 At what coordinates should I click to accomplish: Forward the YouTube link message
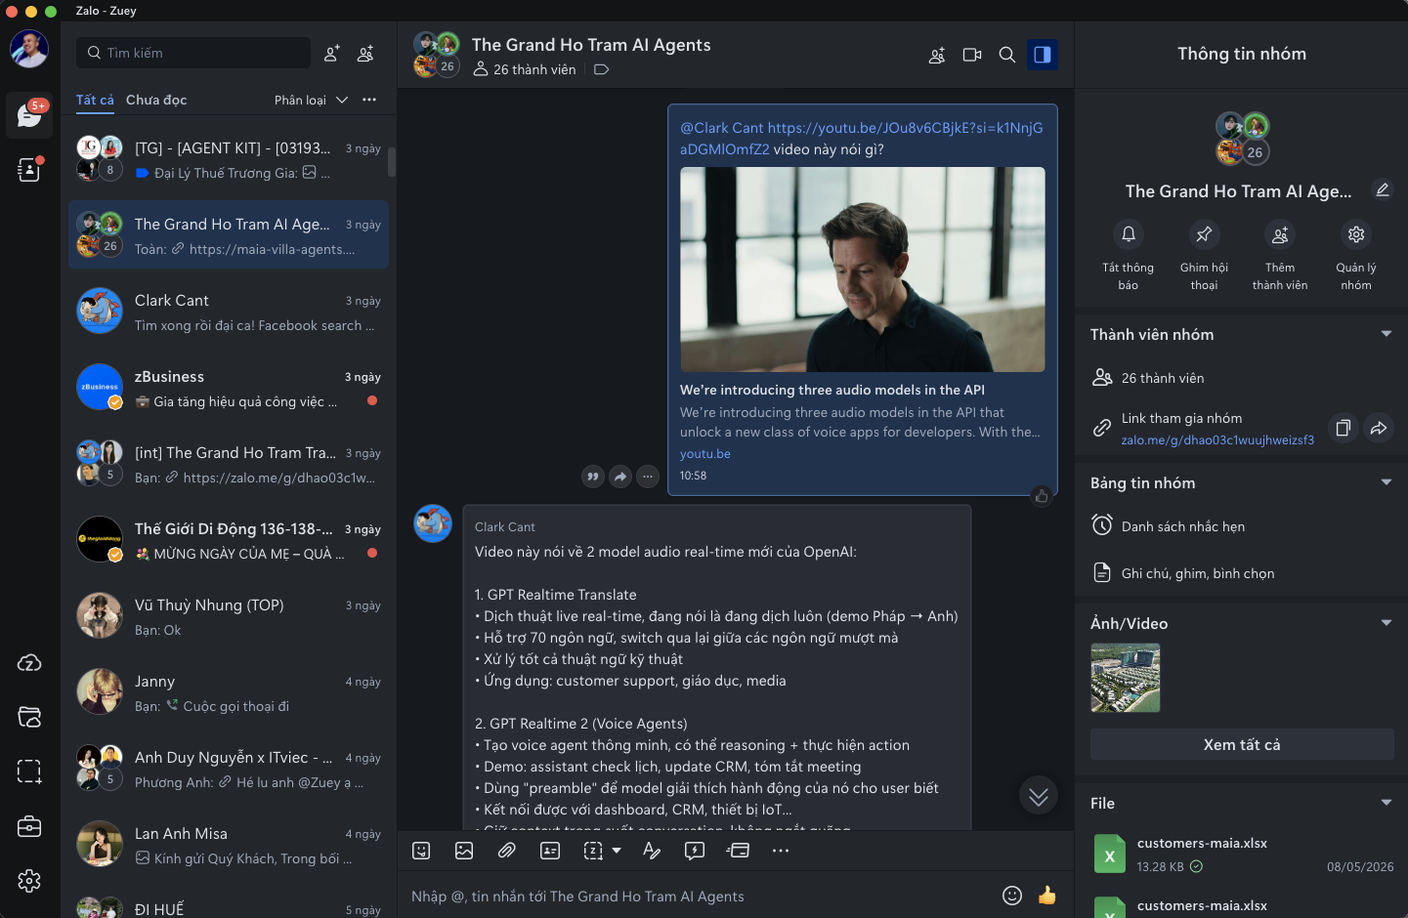pos(620,477)
